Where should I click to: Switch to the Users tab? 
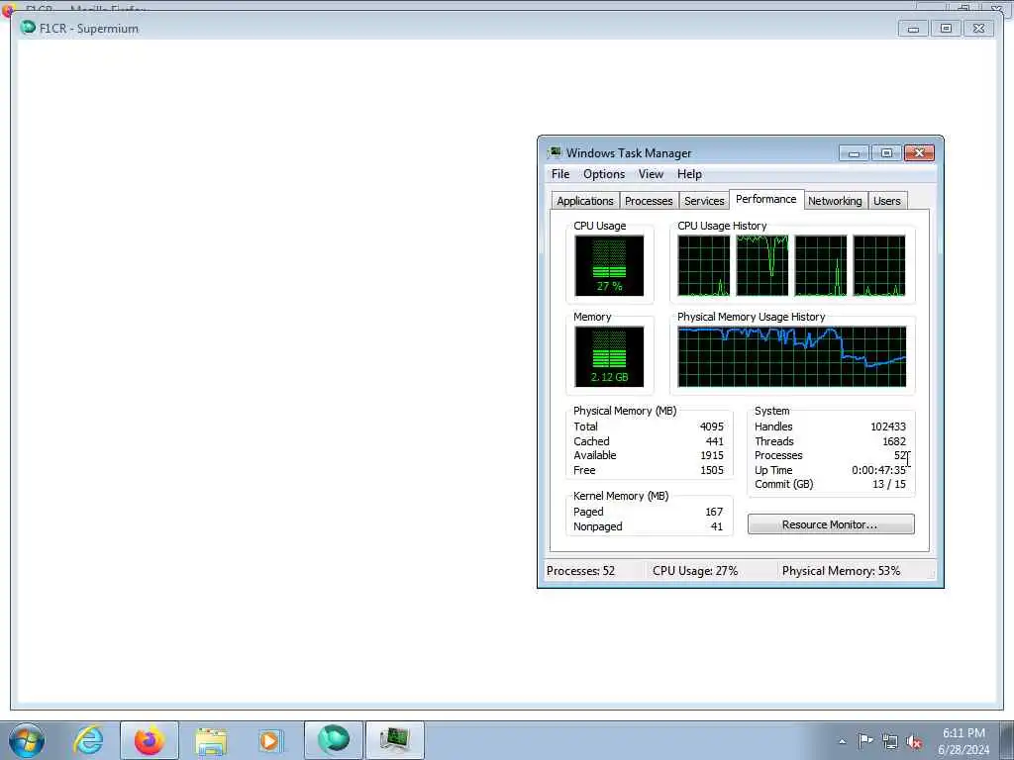point(886,201)
